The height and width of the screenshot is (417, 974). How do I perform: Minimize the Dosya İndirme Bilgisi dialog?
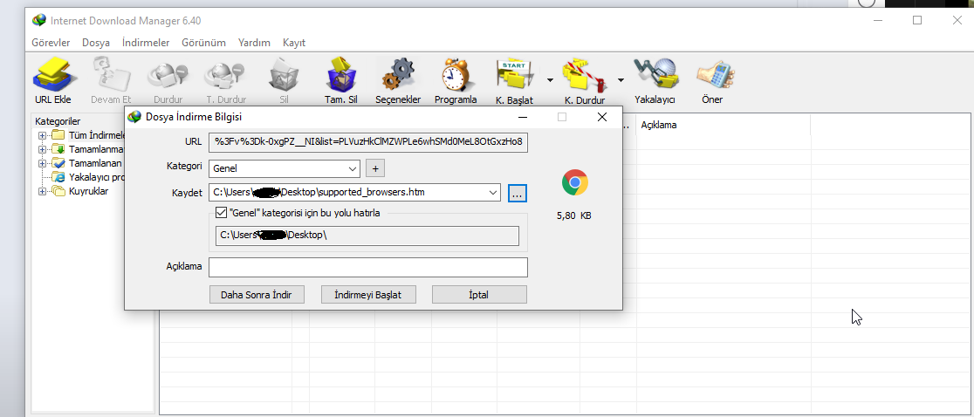point(523,117)
